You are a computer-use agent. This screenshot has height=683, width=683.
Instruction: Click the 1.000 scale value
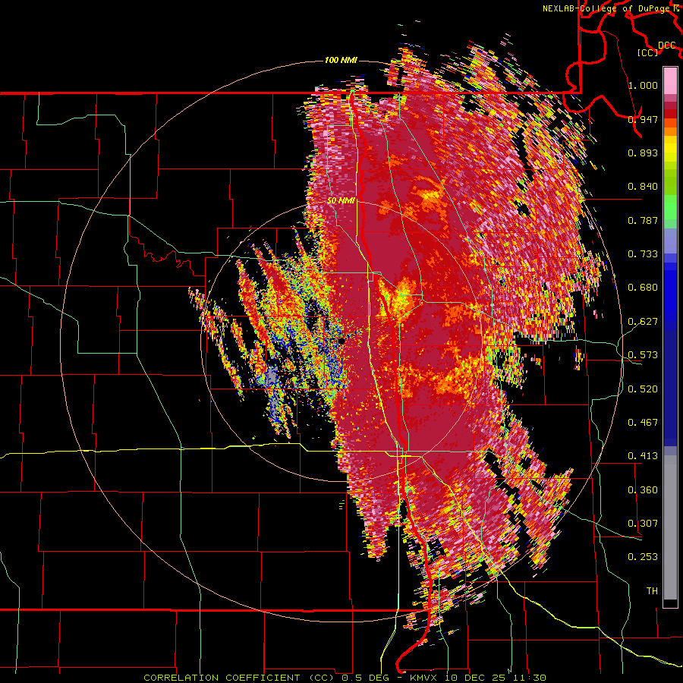[x=643, y=85]
